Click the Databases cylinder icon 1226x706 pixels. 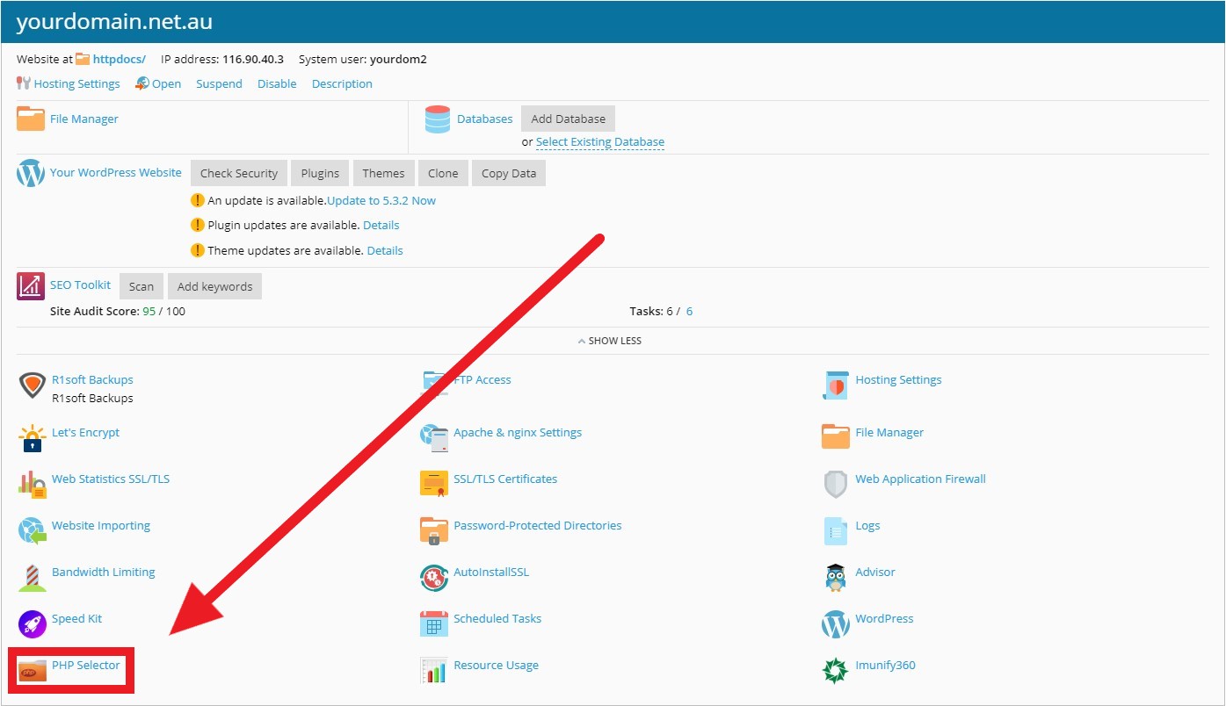point(438,119)
